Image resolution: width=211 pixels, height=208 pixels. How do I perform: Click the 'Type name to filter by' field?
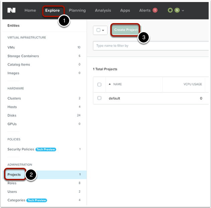coord(150,46)
